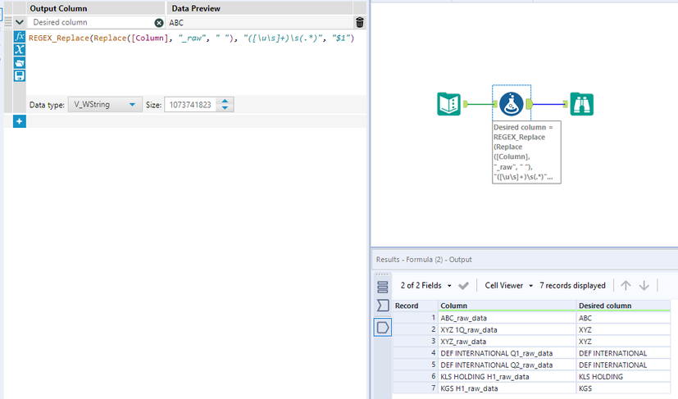678x399 pixels.
Task: Click the Size input field
Action: coord(190,105)
